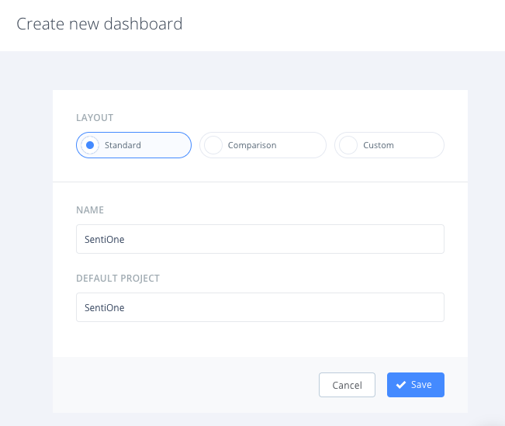Save the new dashboard
505x426 pixels.
pos(416,385)
